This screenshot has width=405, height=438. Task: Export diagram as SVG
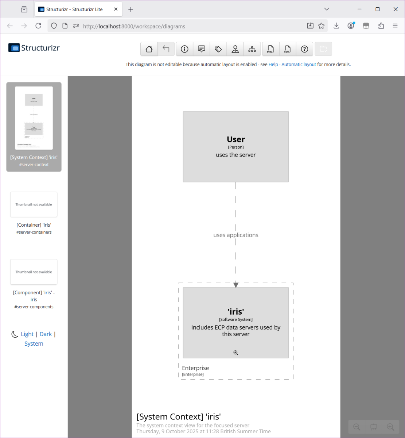coord(288,49)
